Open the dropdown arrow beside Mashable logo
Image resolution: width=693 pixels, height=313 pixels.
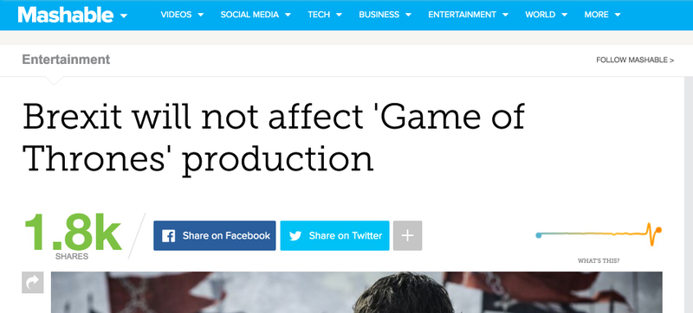tap(123, 16)
